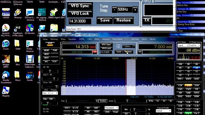Open the Equalizer menu

(x=72, y=39)
